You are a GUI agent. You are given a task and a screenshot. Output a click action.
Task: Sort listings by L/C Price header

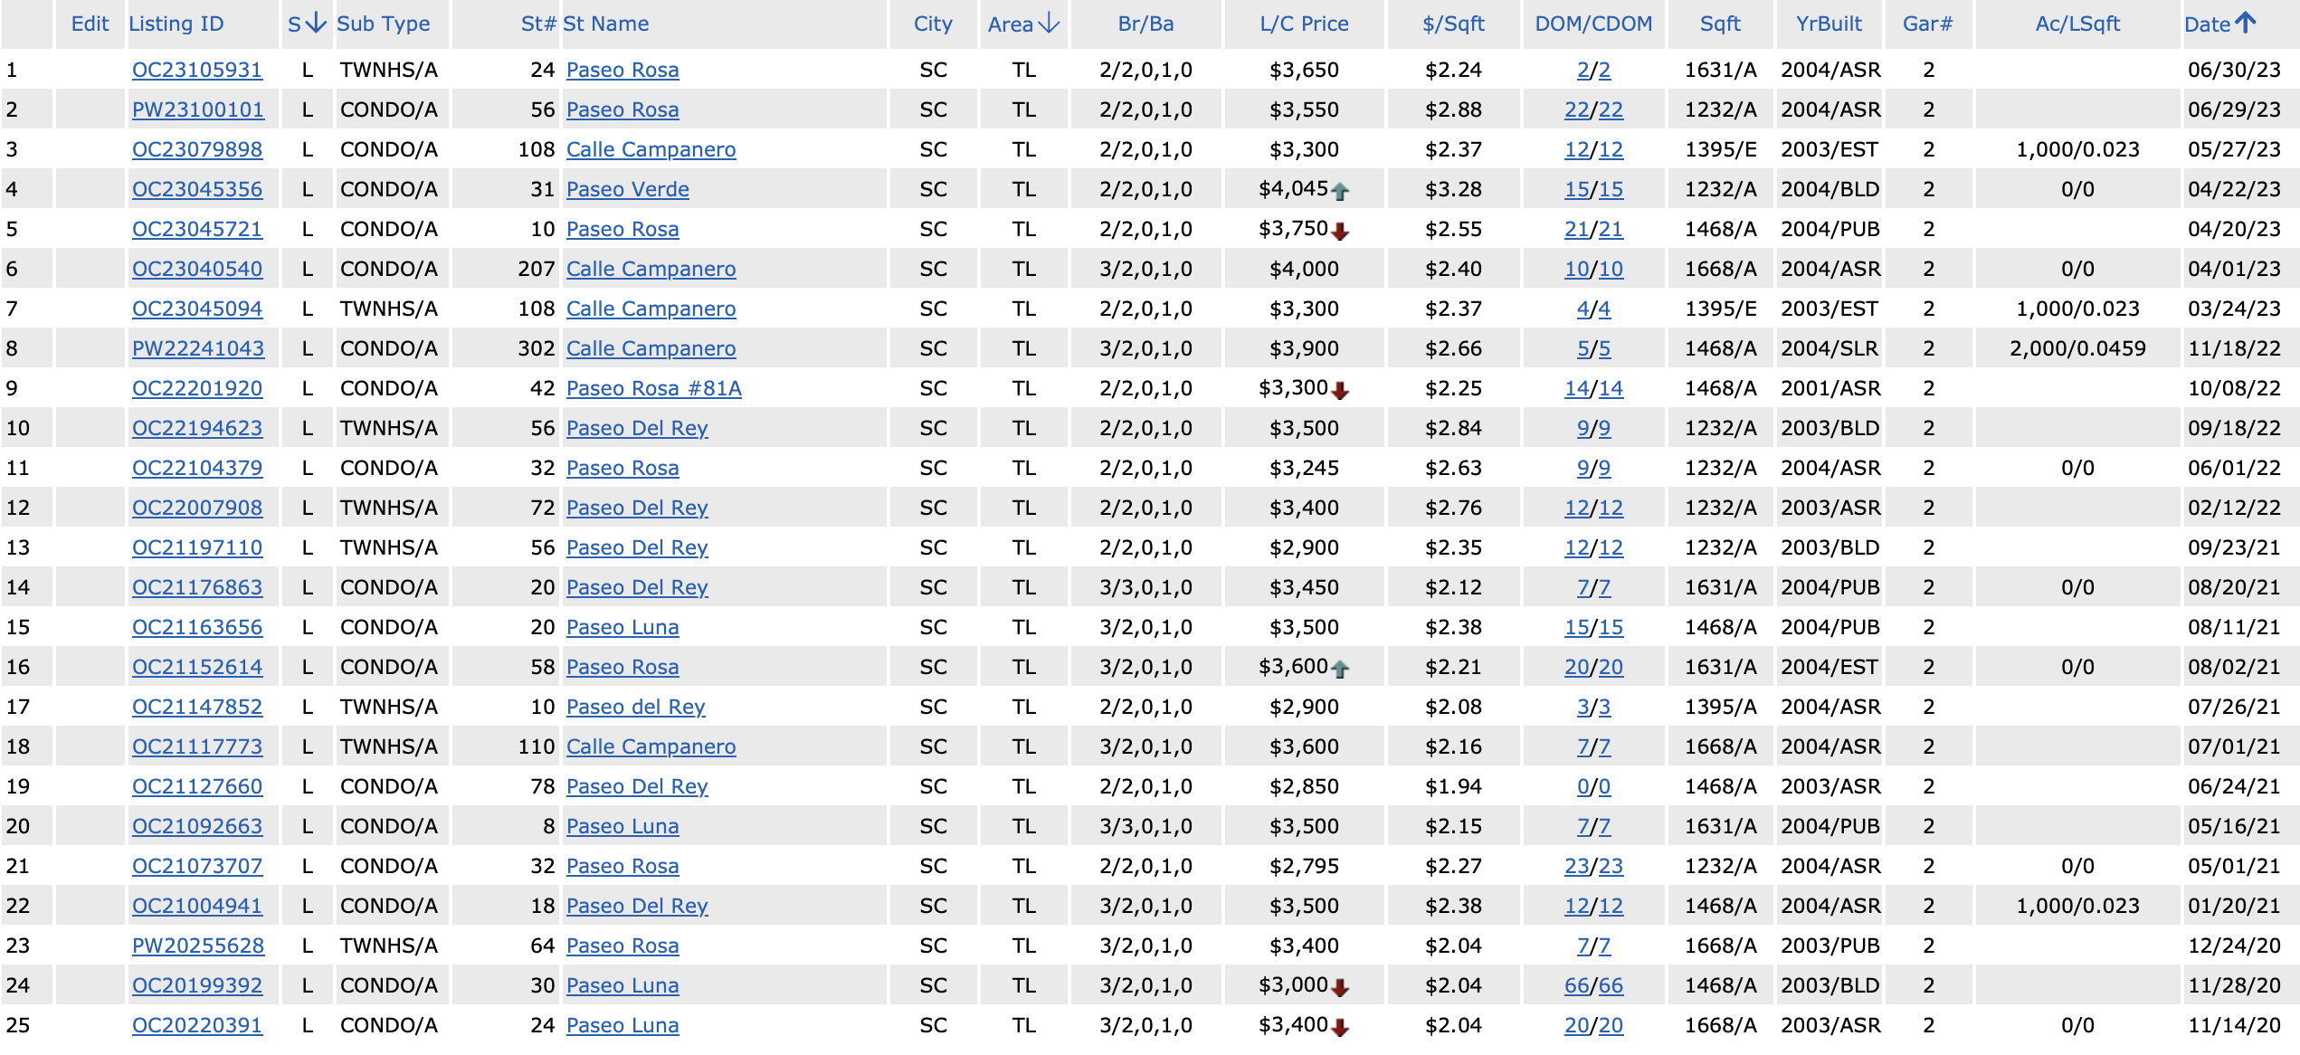pyautogui.click(x=1304, y=24)
